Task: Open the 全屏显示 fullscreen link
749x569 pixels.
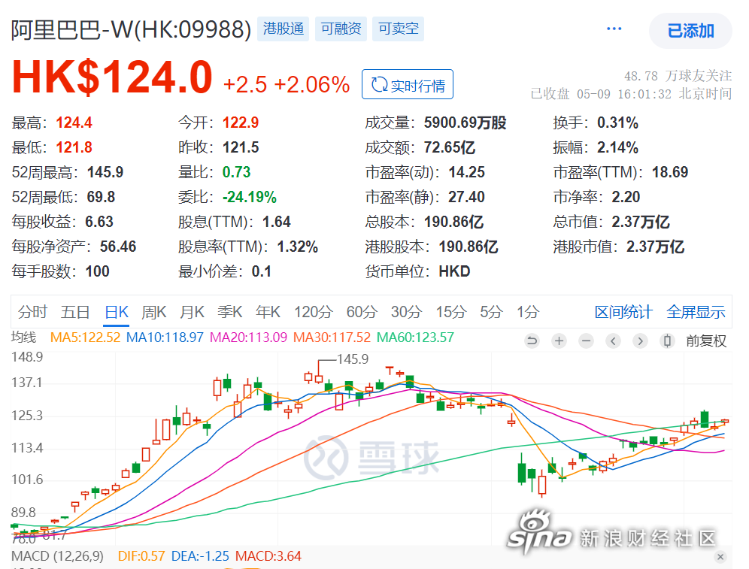Action: (x=696, y=312)
